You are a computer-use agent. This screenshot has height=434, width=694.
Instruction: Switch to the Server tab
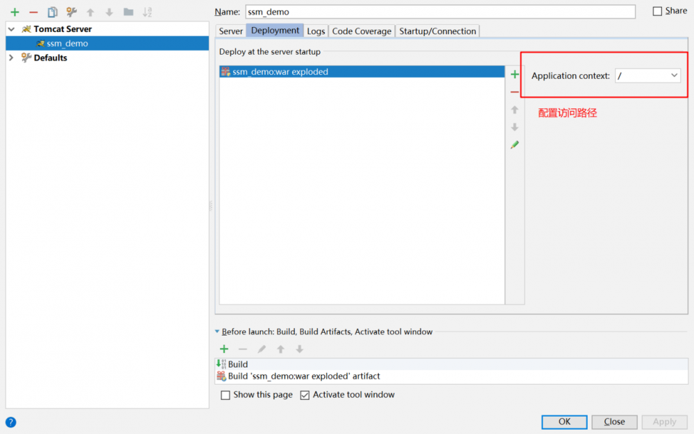pos(230,31)
